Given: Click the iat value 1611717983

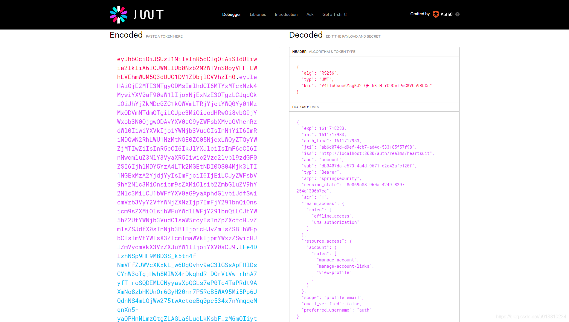Looking at the screenshot, I should click(x=332, y=135).
